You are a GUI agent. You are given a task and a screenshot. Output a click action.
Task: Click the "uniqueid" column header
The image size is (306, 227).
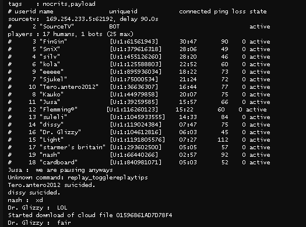pyautogui.click(x=123, y=12)
